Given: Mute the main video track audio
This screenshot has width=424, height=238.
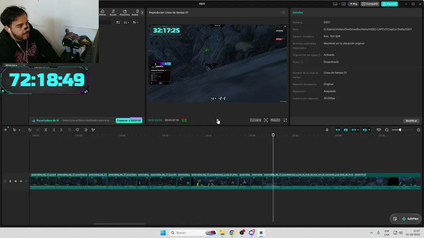Looking at the screenshot, I should 21,181.
